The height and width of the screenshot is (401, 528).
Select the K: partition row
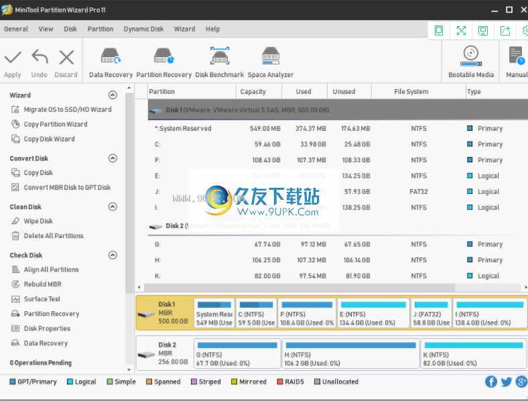[338, 276]
